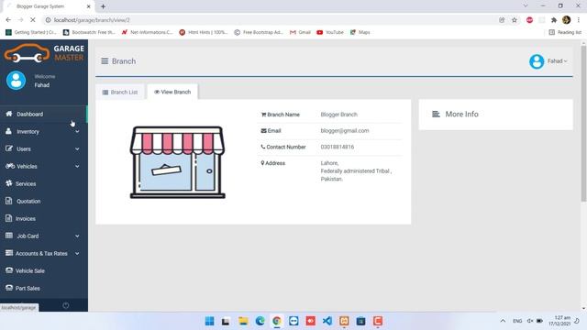Click the blogger@gmail.com email value

[345, 130]
